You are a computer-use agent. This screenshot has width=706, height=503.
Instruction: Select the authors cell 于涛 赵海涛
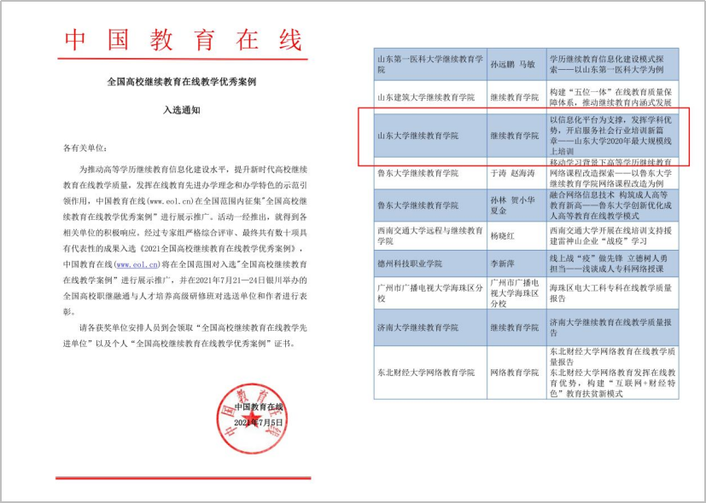tap(516, 173)
